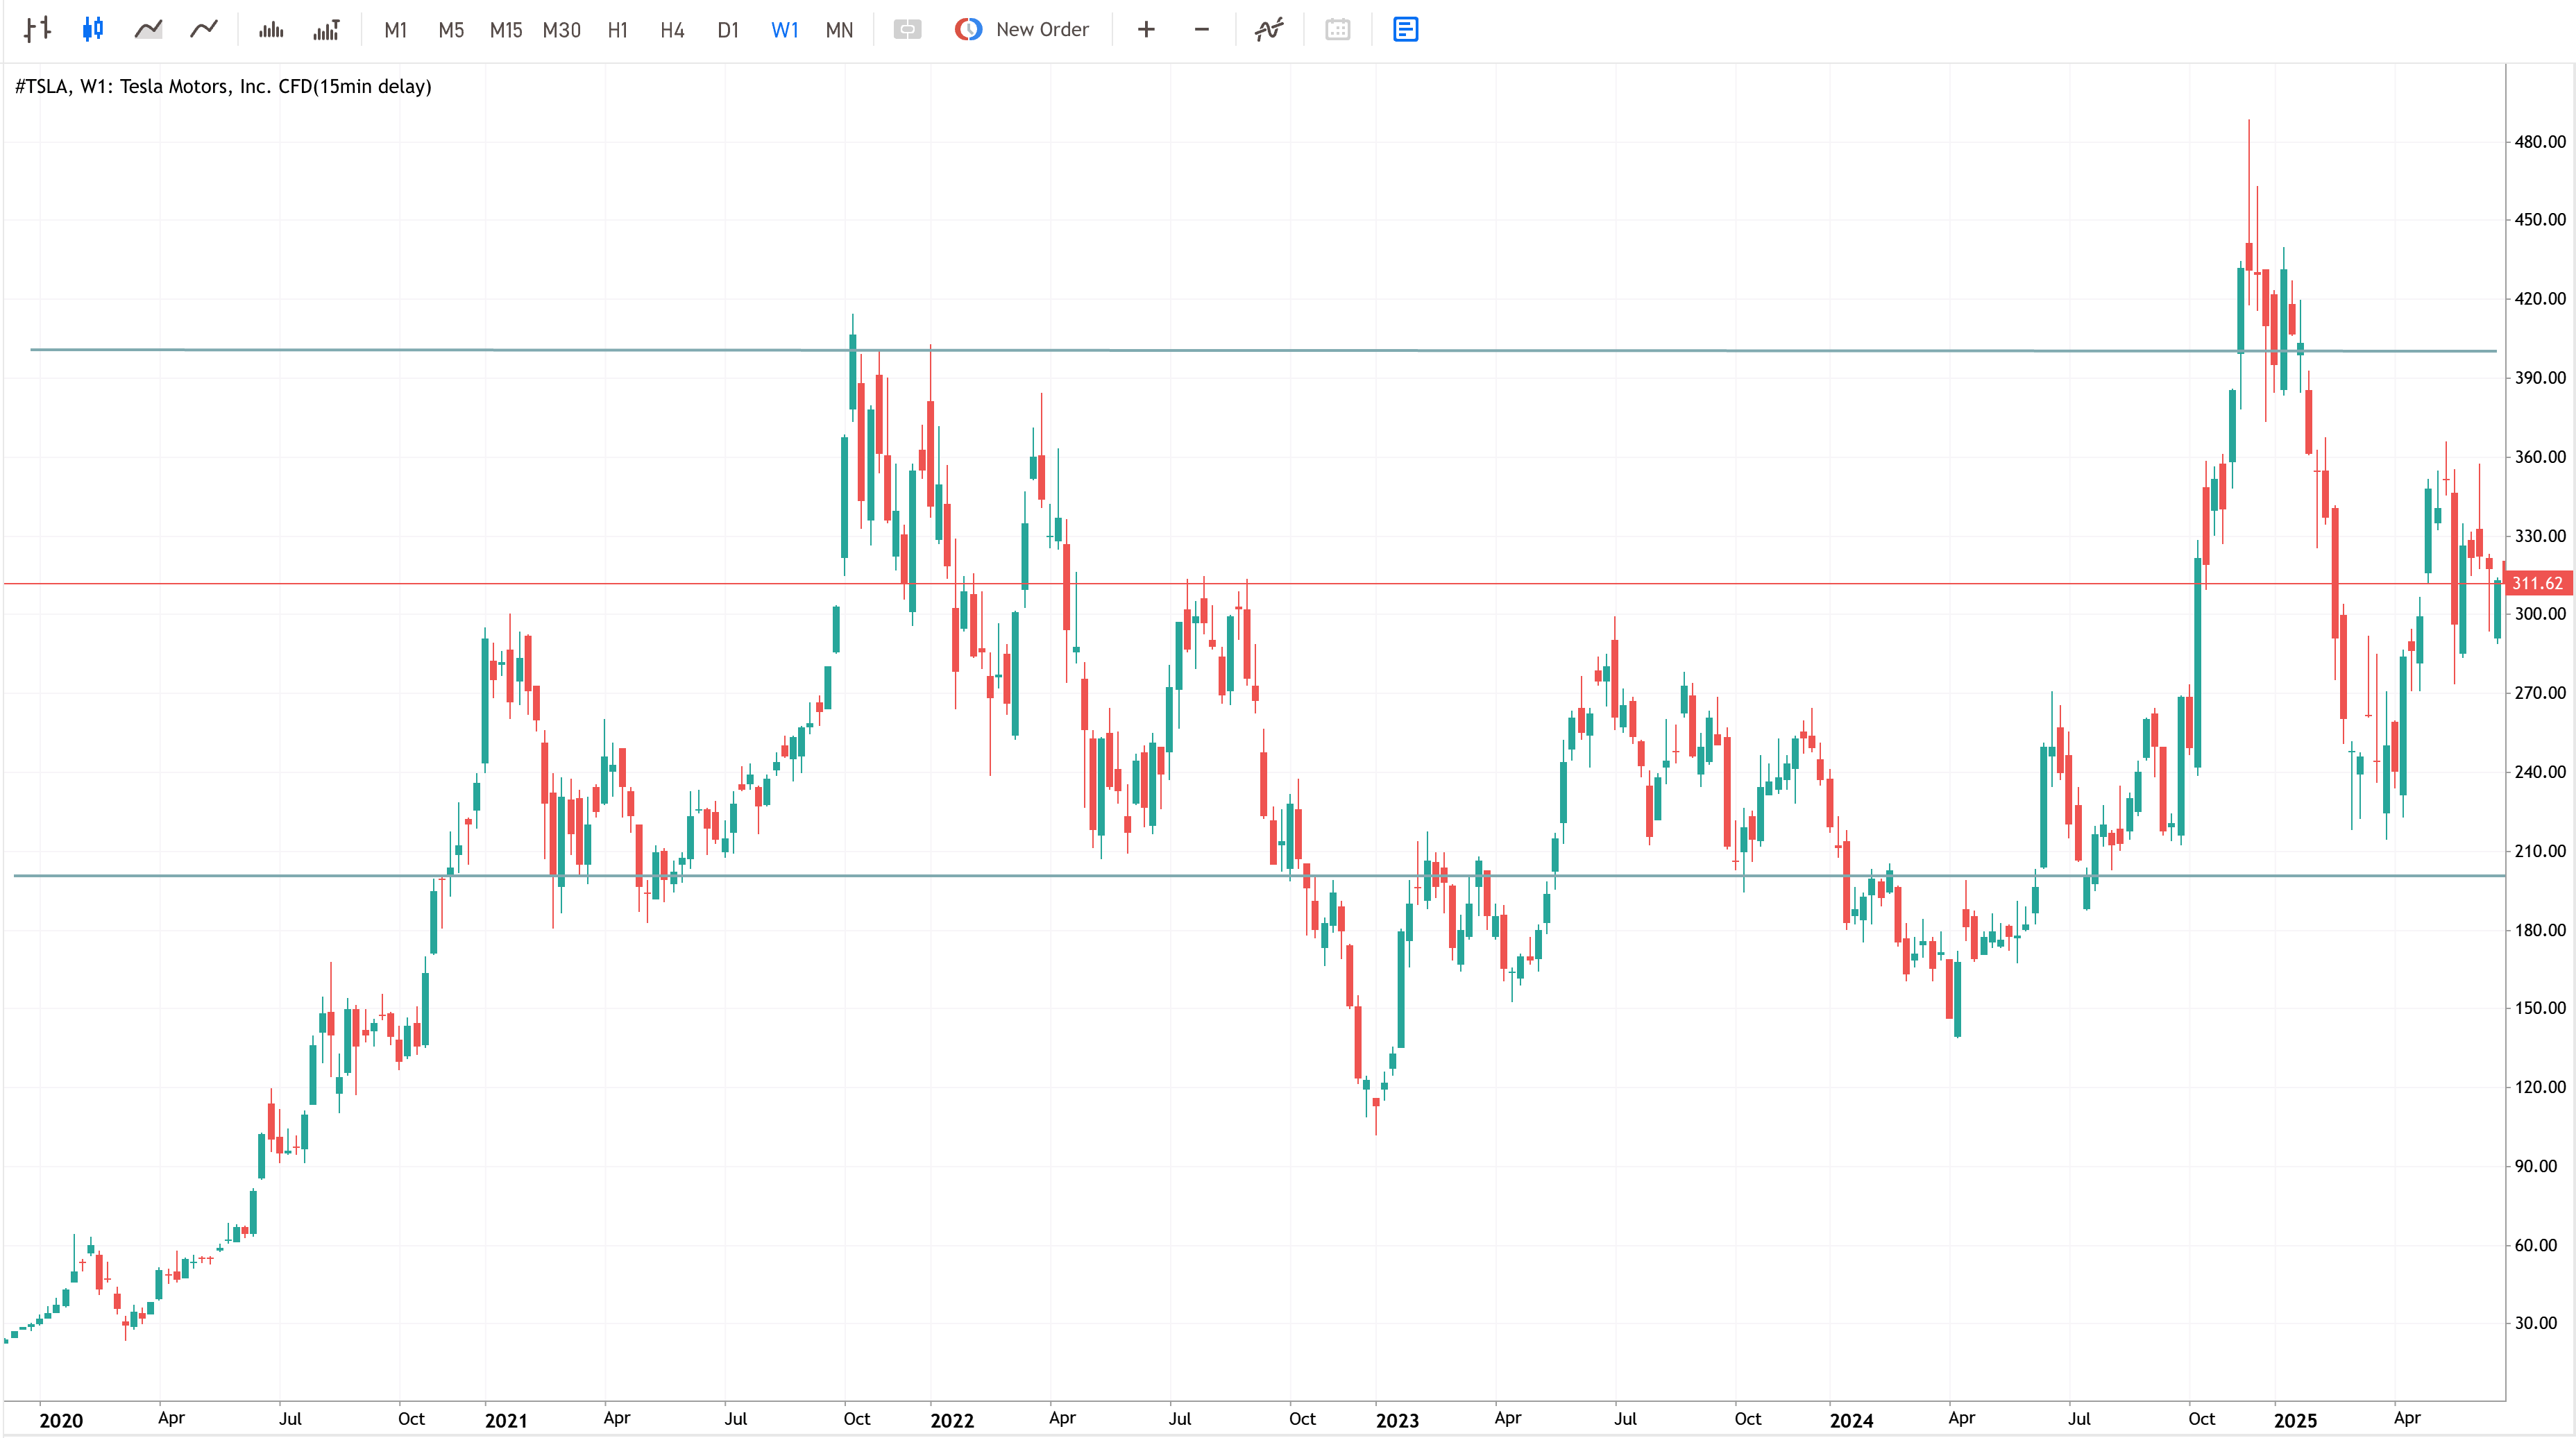The image size is (2576, 1438).
Task: Switch to bar chart display
Action: pyautogui.click(x=37, y=29)
